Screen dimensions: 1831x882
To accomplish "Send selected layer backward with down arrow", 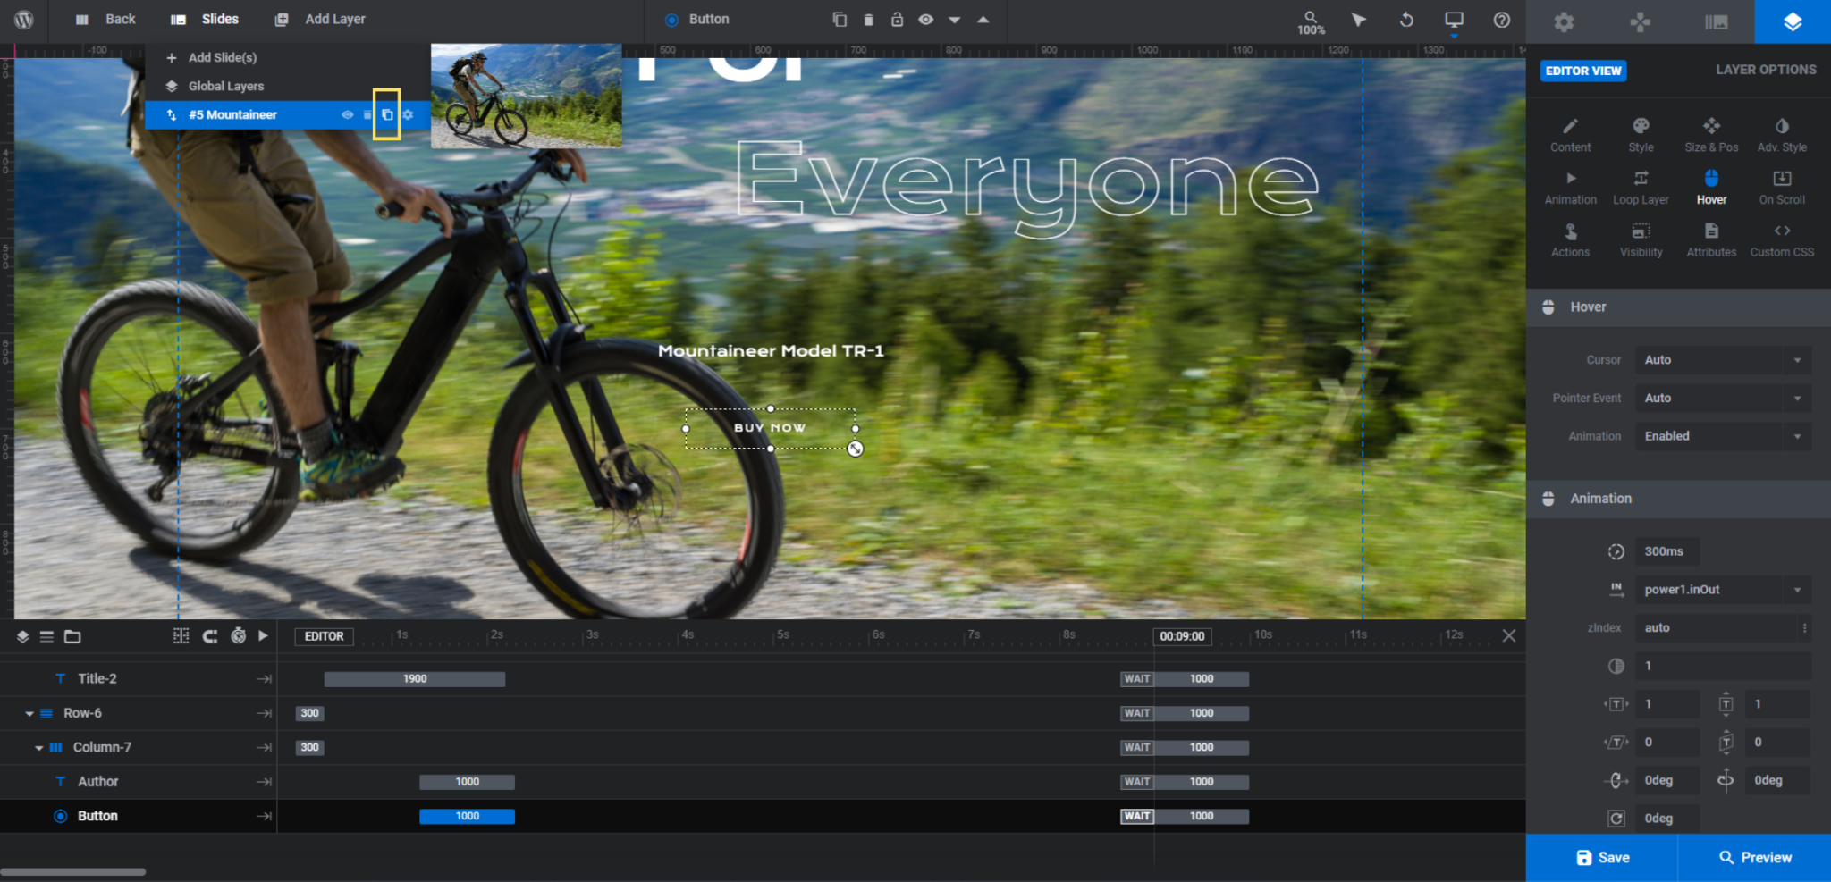I will 955,20.
